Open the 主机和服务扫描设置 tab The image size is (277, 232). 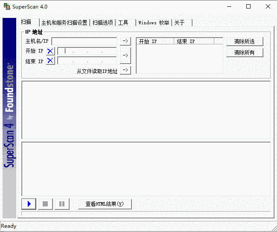click(x=64, y=23)
